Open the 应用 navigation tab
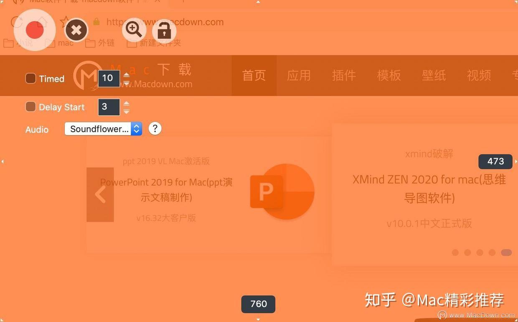Image resolution: width=518 pixels, height=322 pixels. click(x=299, y=75)
